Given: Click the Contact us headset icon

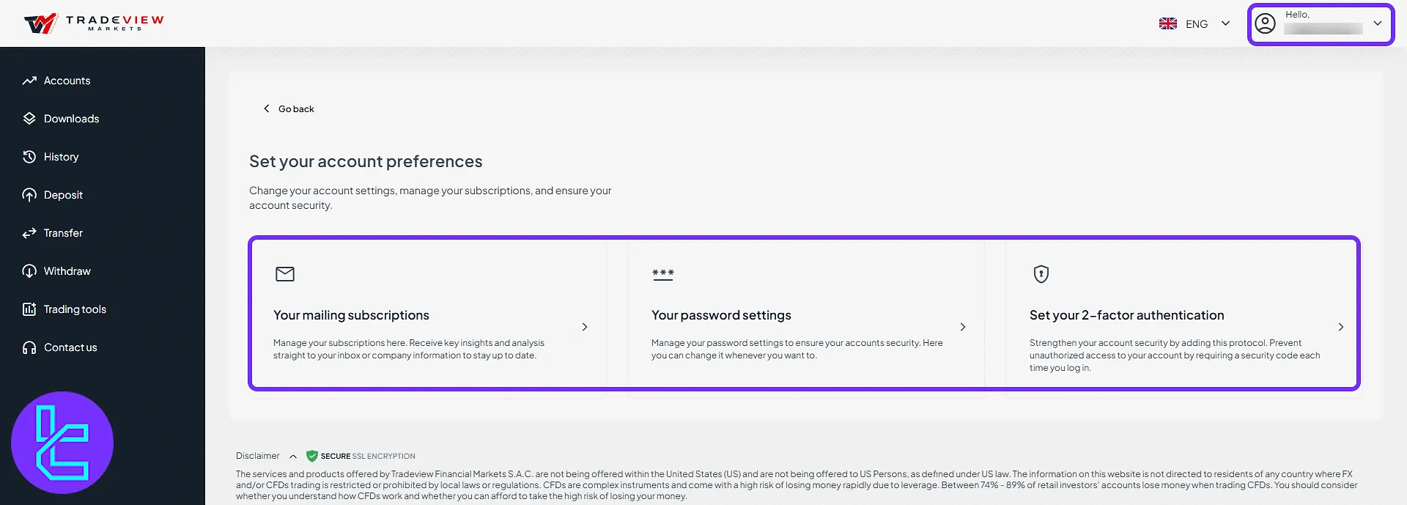Looking at the screenshot, I should (x=29, y=347).
